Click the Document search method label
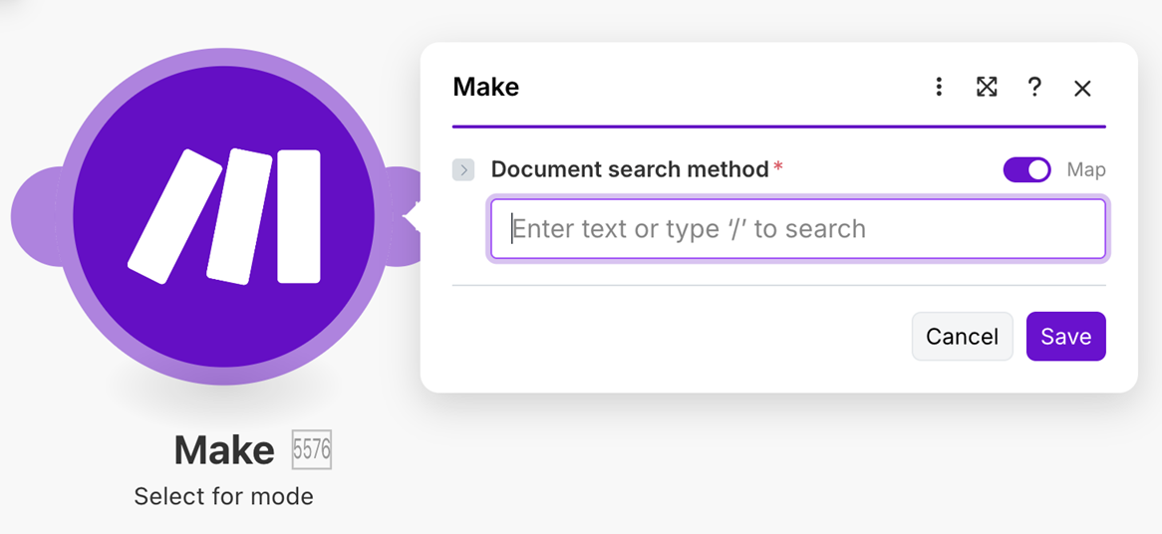The image size is (1162, 534). pyautogui.click(x=629, y=169)
